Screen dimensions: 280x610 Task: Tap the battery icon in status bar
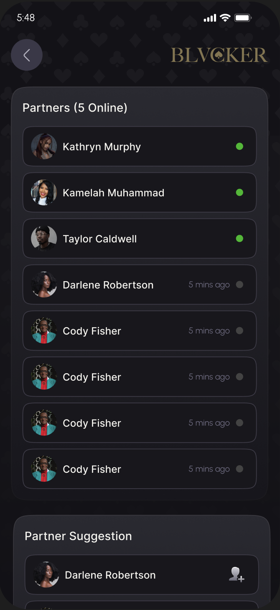pyautogui.click(x=243, y=18)
